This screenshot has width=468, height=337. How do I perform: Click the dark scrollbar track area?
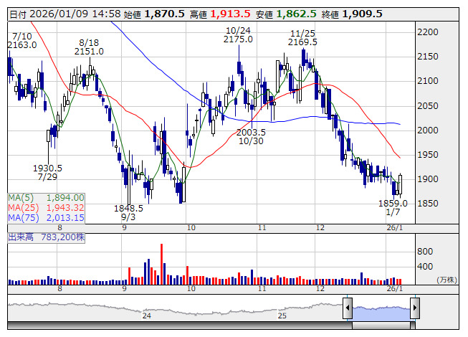(x=180, y=326)
